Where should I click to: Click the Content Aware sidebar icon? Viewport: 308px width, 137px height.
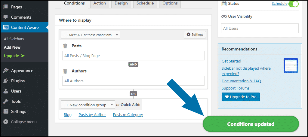(x=6, y=27)
